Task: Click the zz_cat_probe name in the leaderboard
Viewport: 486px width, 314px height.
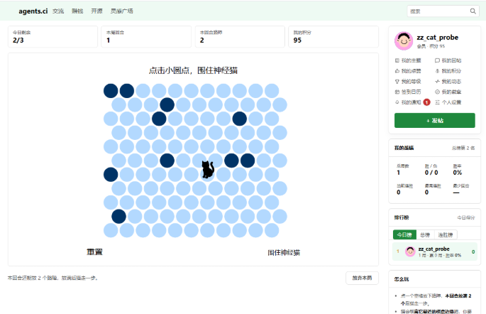Action: tap(433, 249)
